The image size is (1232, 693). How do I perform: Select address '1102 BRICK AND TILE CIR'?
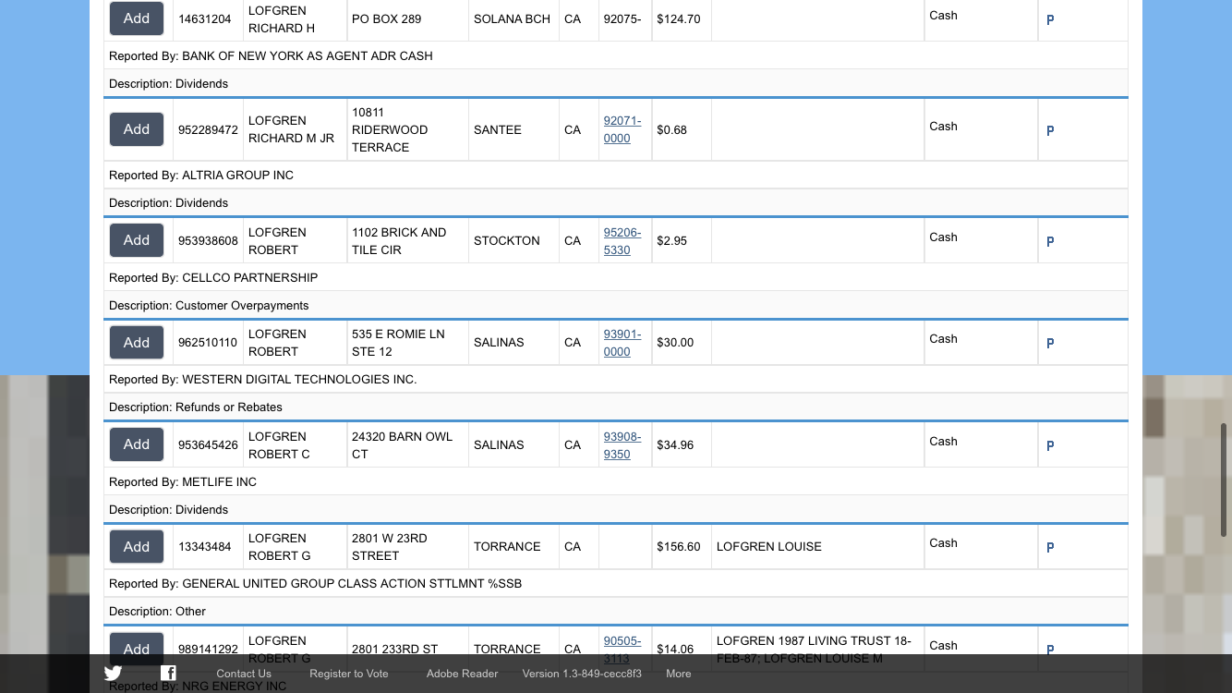point(407,240)
